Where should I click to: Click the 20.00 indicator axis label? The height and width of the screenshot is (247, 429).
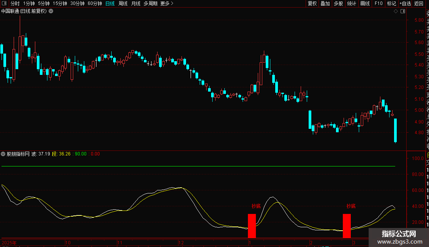click(x=418, y=222)
